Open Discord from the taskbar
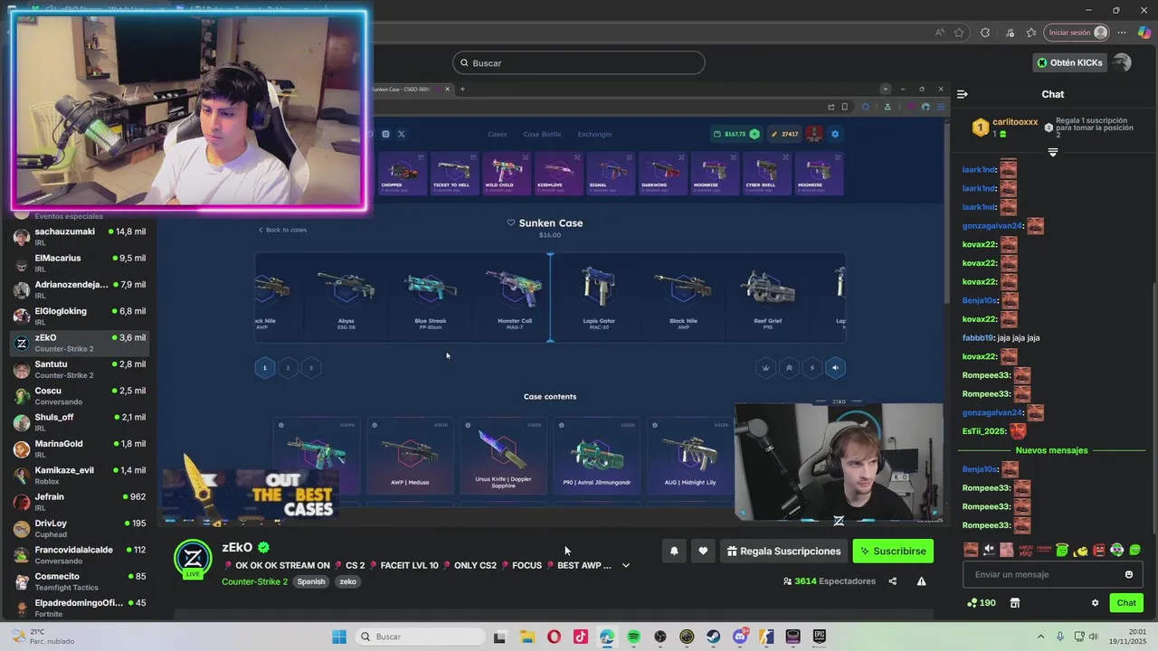The width and height of the screenshot is (1158, 651). (740, 637)
